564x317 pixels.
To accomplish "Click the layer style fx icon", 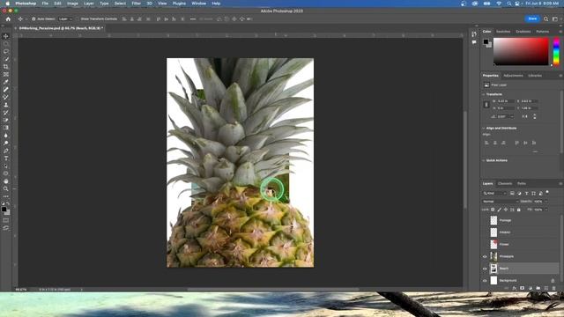I will point(515,288).
